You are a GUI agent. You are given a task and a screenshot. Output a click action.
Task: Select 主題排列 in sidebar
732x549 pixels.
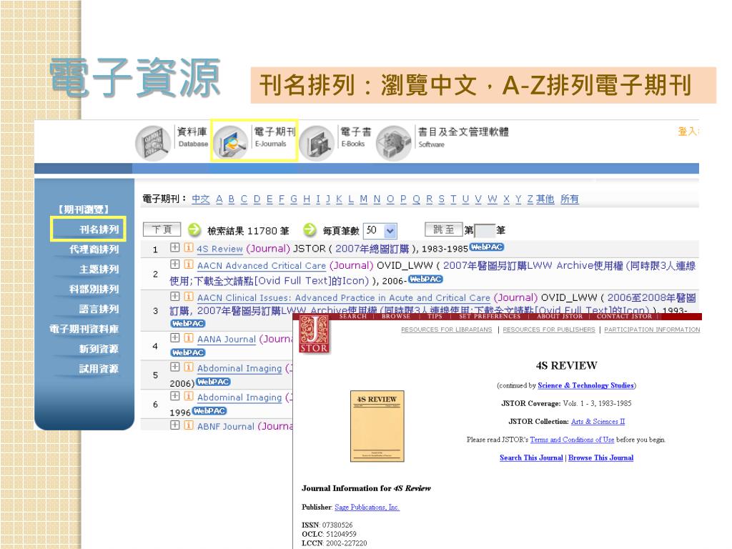(x=99, y=269)
